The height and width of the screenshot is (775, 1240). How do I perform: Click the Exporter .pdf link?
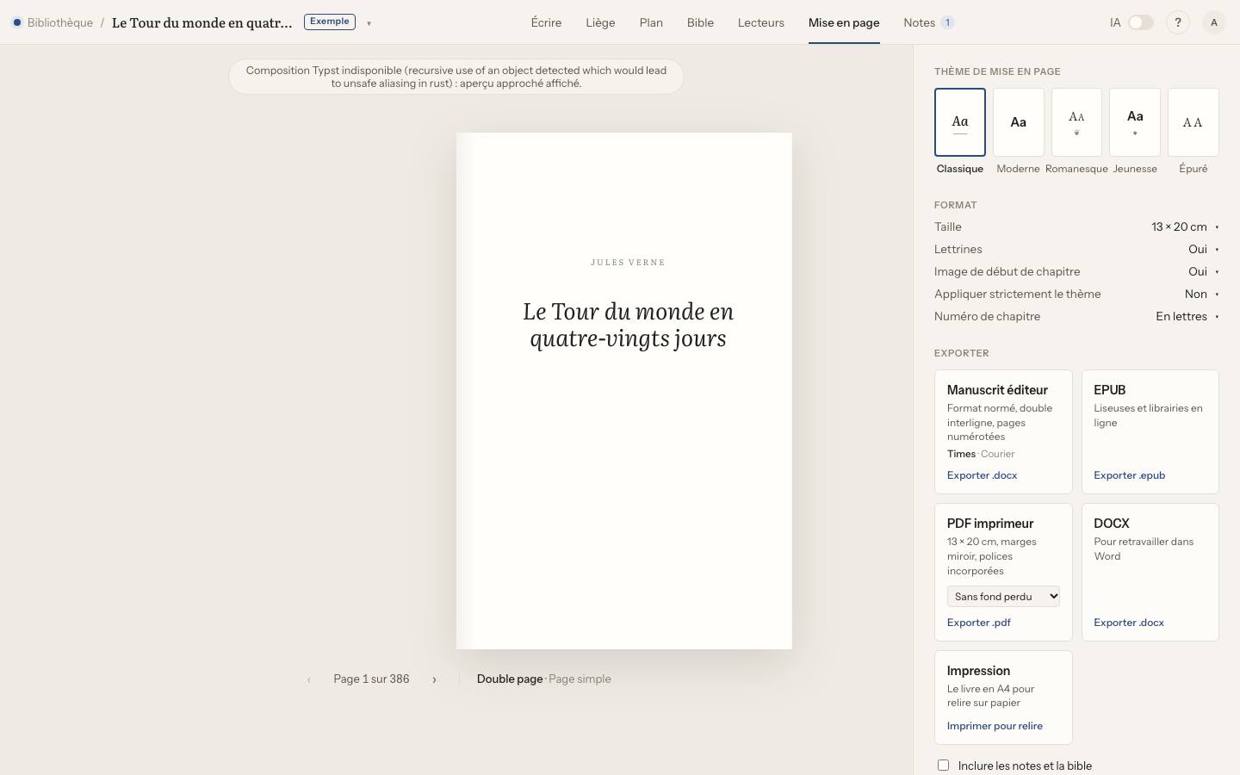[x=978, y=623]
